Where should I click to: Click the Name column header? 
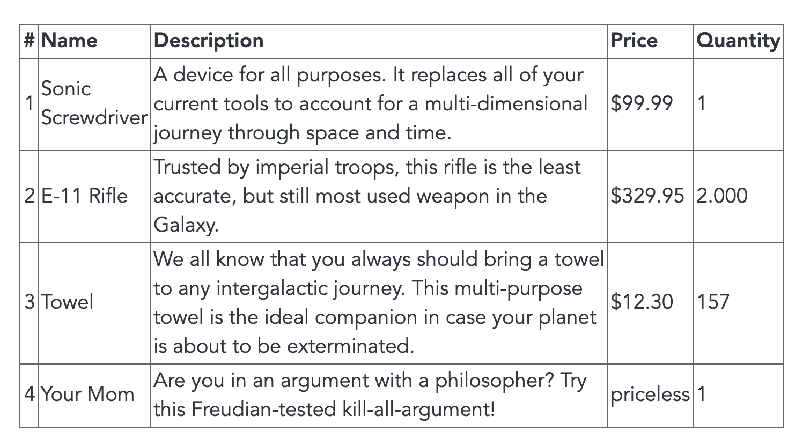click(x=70, y=41)
